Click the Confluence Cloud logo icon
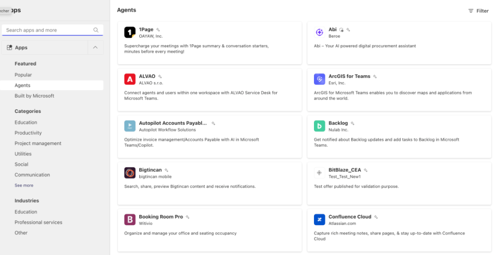This screenshot has height=255, width=498. pyautogui.click(x=319, y=220)
